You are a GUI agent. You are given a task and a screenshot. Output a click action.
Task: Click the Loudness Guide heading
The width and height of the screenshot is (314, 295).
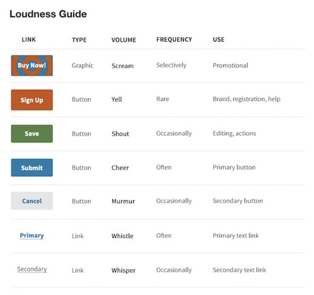coord(48,14)
